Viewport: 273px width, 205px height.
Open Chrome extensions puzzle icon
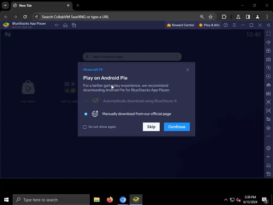point(224,17)
